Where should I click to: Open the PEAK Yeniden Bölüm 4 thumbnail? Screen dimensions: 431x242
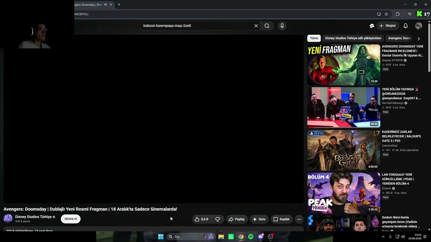tap(343, 193)
